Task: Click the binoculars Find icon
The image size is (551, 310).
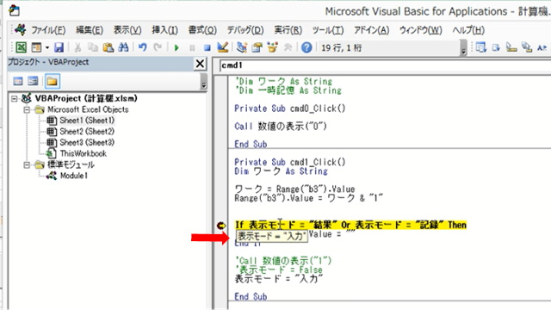Action: pos(123,47)
